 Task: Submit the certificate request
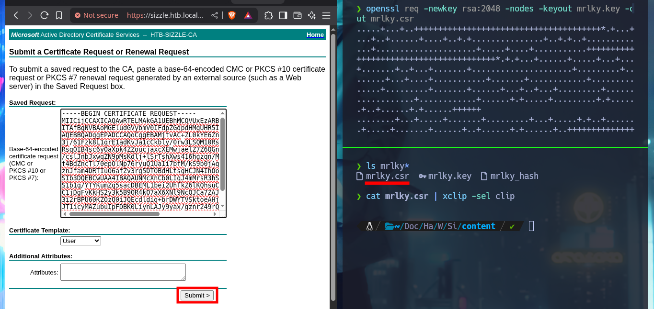click(x=197, y=295)
